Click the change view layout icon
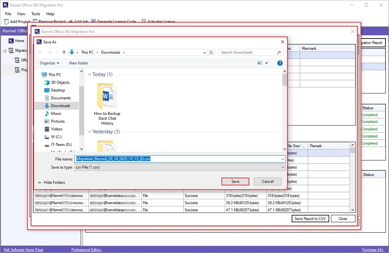 tap(260, 63)
